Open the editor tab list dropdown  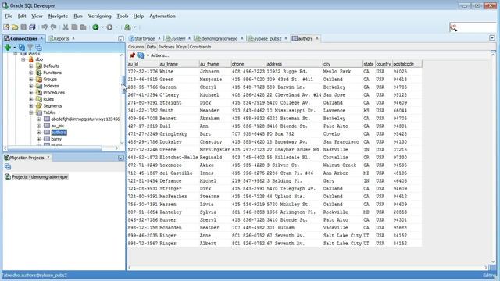[492, 38]
